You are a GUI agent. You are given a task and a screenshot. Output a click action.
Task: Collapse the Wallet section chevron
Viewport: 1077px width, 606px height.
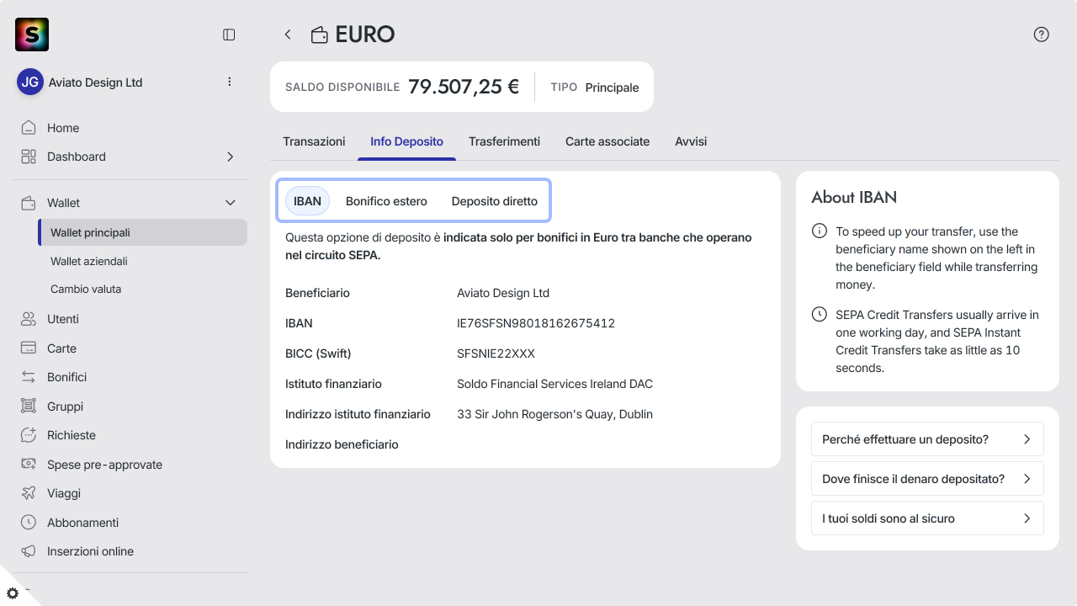(230, 203)
